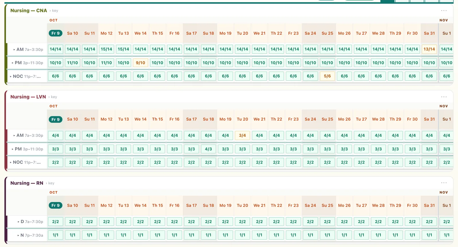Click the Mo 26 header in Nursing — RN

click(x=344, y=205)
